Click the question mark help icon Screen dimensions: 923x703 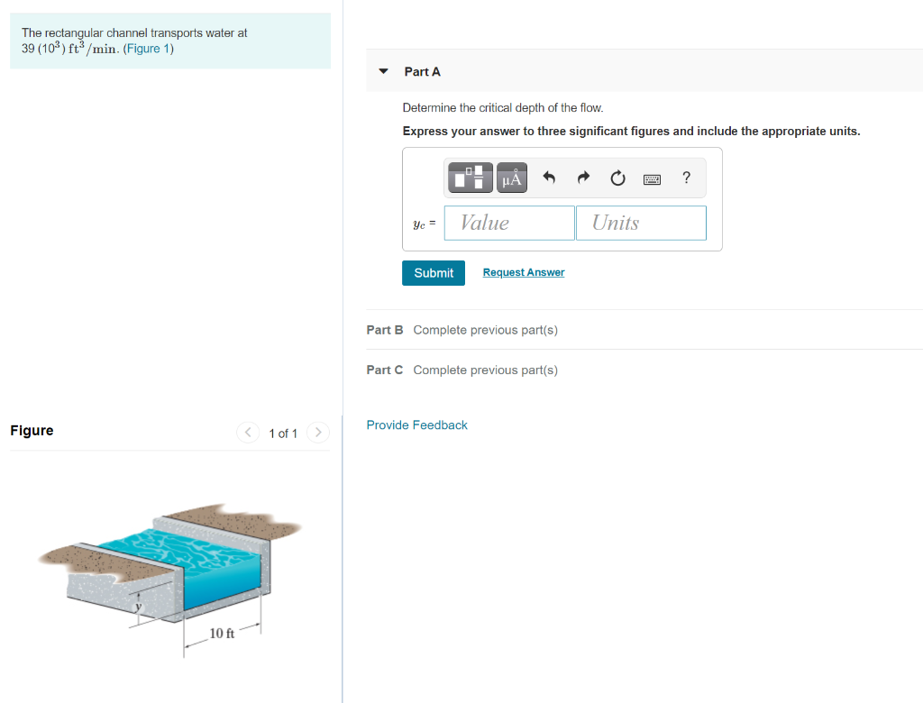tap(686, 178)
